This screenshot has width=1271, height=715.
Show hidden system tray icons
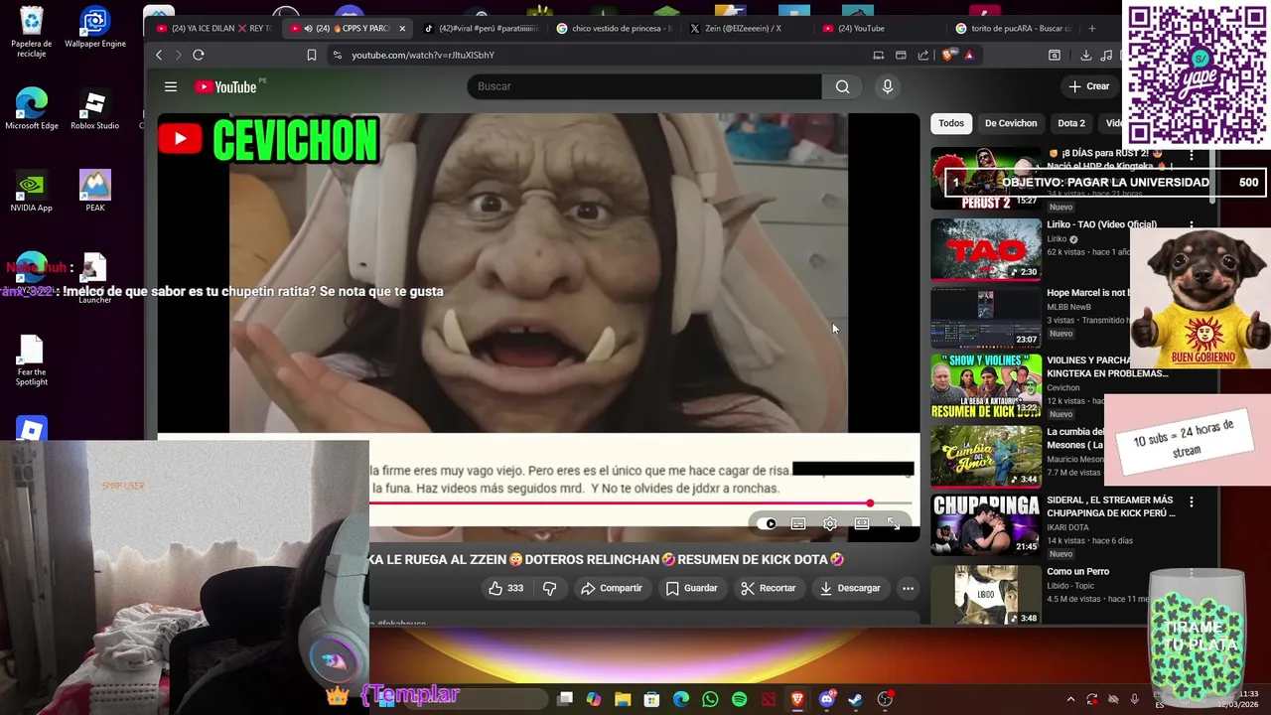point(1070,699)
